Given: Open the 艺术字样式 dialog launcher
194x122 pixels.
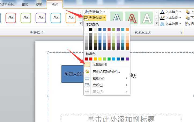Looking at the screenshot, I should click(x=181, y=33).
